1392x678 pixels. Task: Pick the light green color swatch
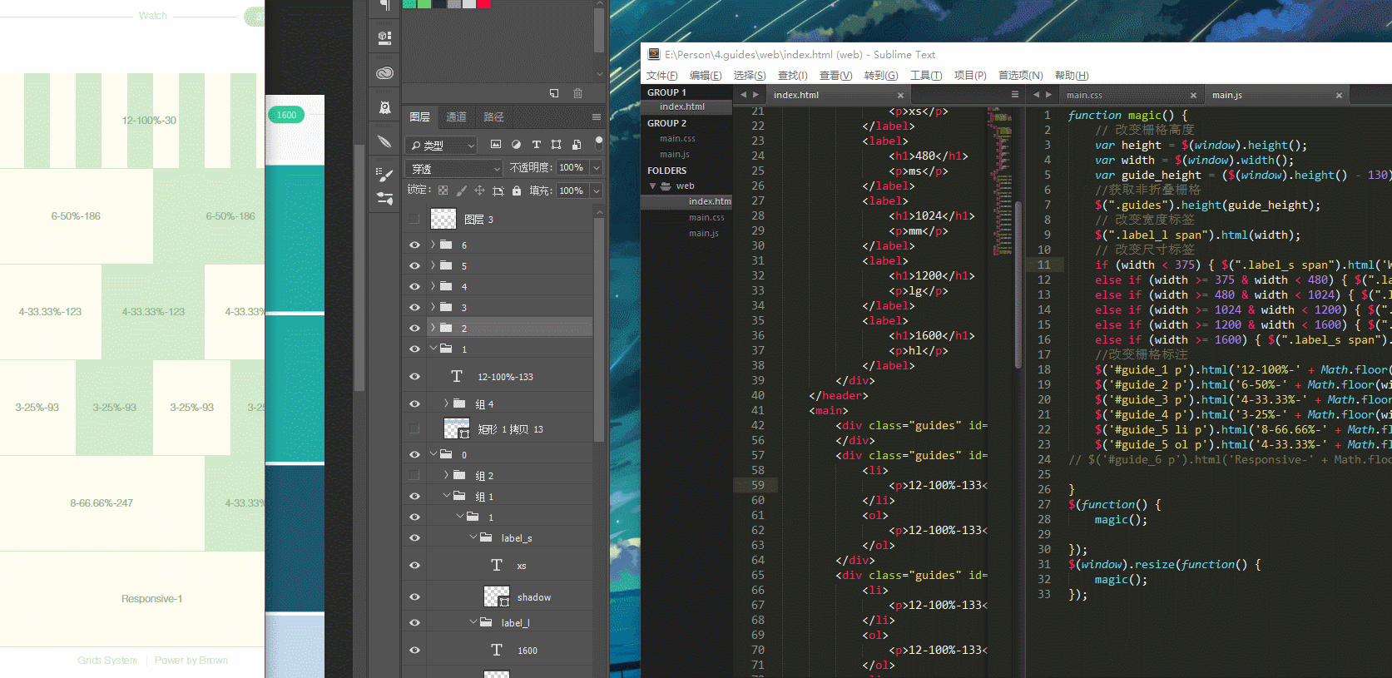click(x=423, y=4)
